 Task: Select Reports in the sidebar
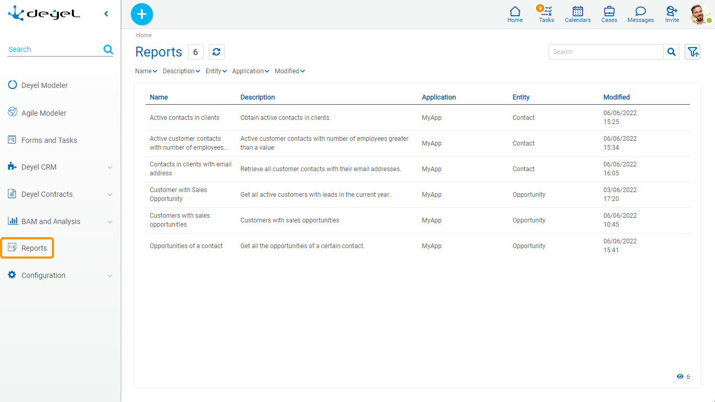click(34, 248)
